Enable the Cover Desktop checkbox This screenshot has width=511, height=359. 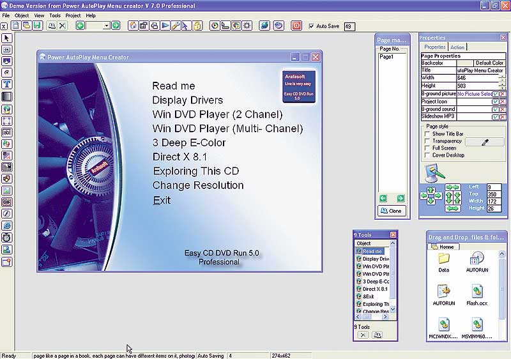pyautogui.click(x=427, y=155)
